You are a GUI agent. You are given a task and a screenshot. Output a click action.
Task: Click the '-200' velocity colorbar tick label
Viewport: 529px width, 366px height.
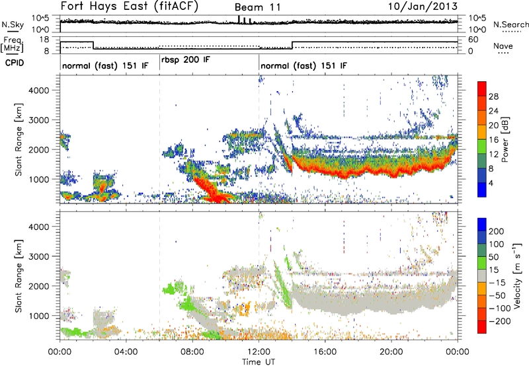click(499, 321)
